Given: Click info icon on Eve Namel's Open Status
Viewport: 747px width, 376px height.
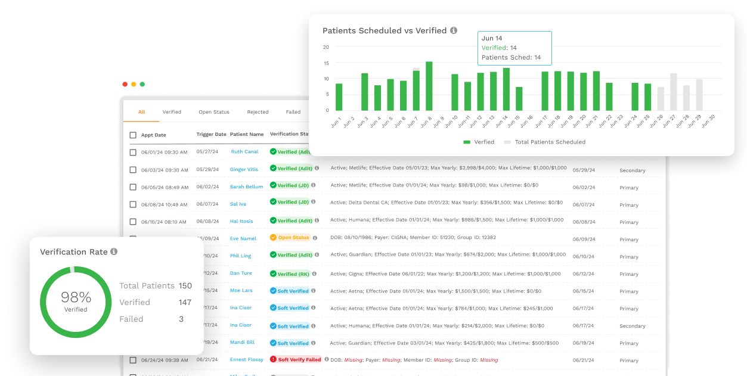Looking at the screenshot, I should (x=314, y=237).
